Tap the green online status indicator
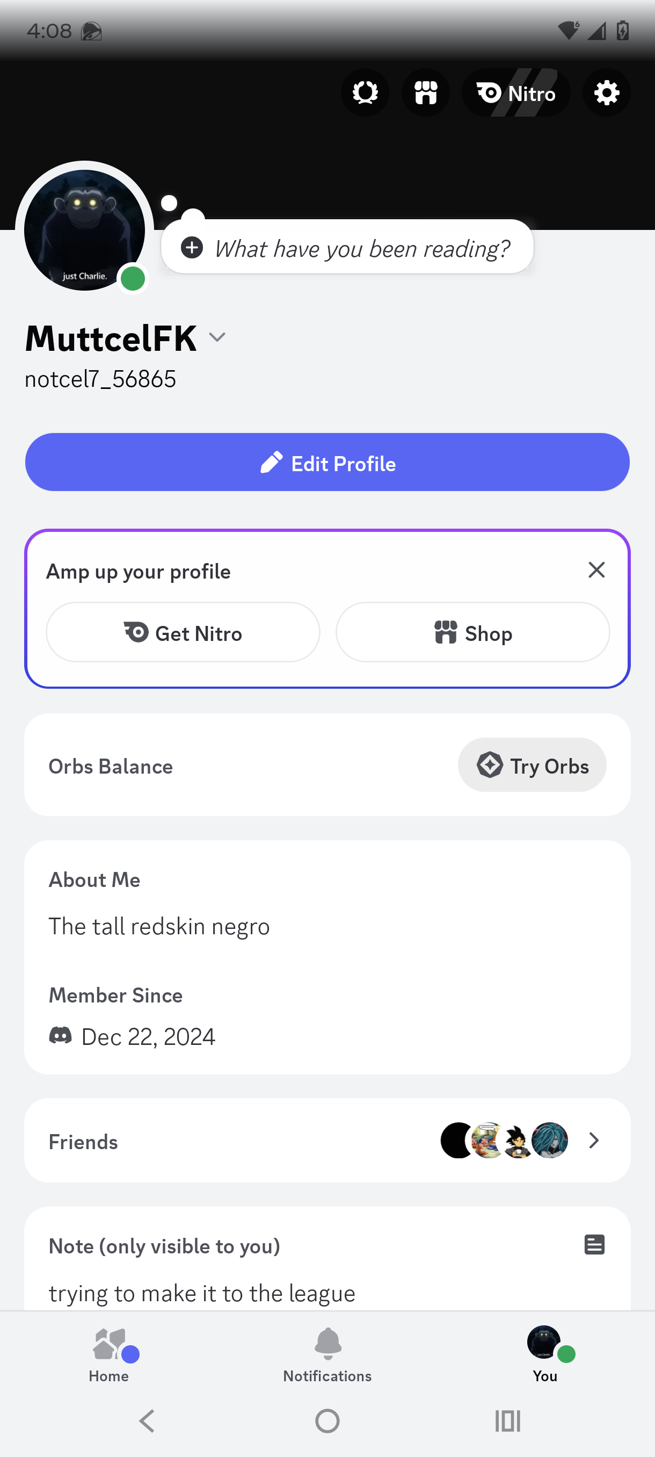 tap(133, 279)
